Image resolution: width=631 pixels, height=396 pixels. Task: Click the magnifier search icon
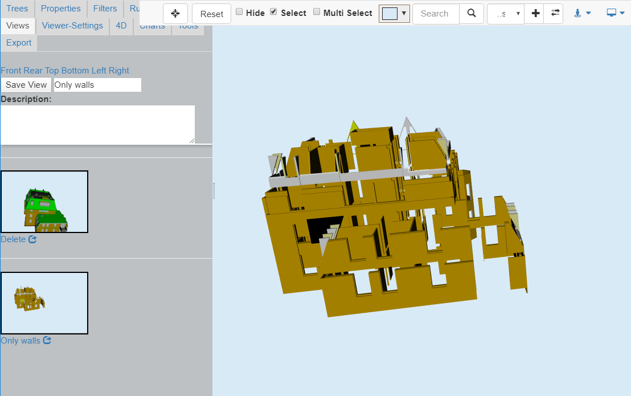[472, 13]
